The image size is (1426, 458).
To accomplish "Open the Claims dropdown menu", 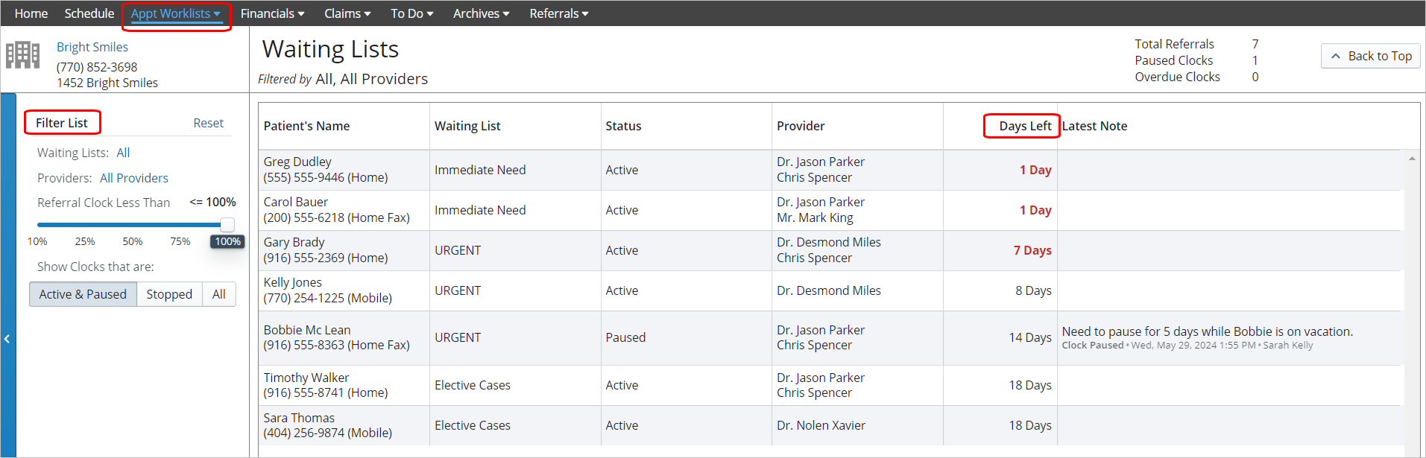I will 347,13.
